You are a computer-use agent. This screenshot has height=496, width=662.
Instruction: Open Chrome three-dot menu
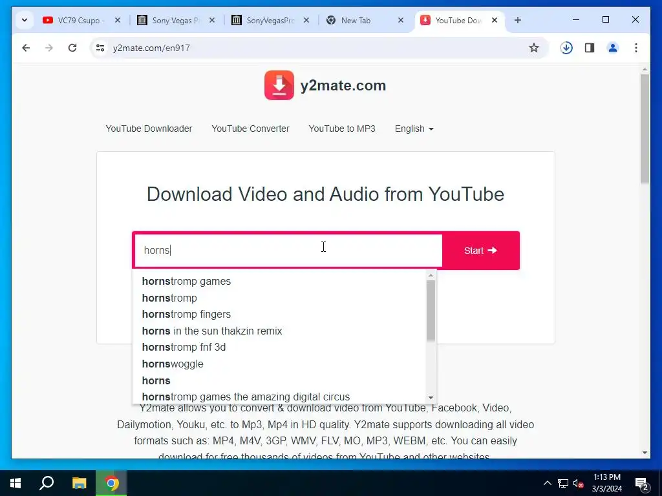pos(636,48)
